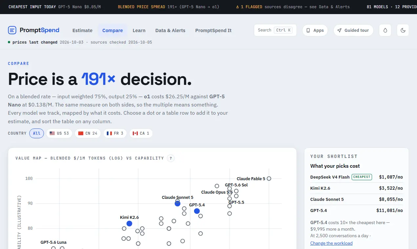Screen dimensions: 417x249
Task: Click the Search field
Action: 275,30
